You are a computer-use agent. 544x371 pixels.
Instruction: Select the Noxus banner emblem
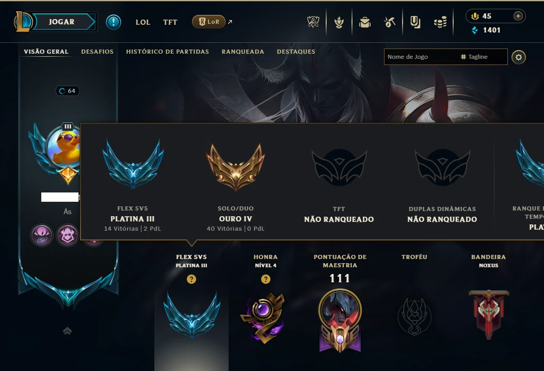[489, 314]
